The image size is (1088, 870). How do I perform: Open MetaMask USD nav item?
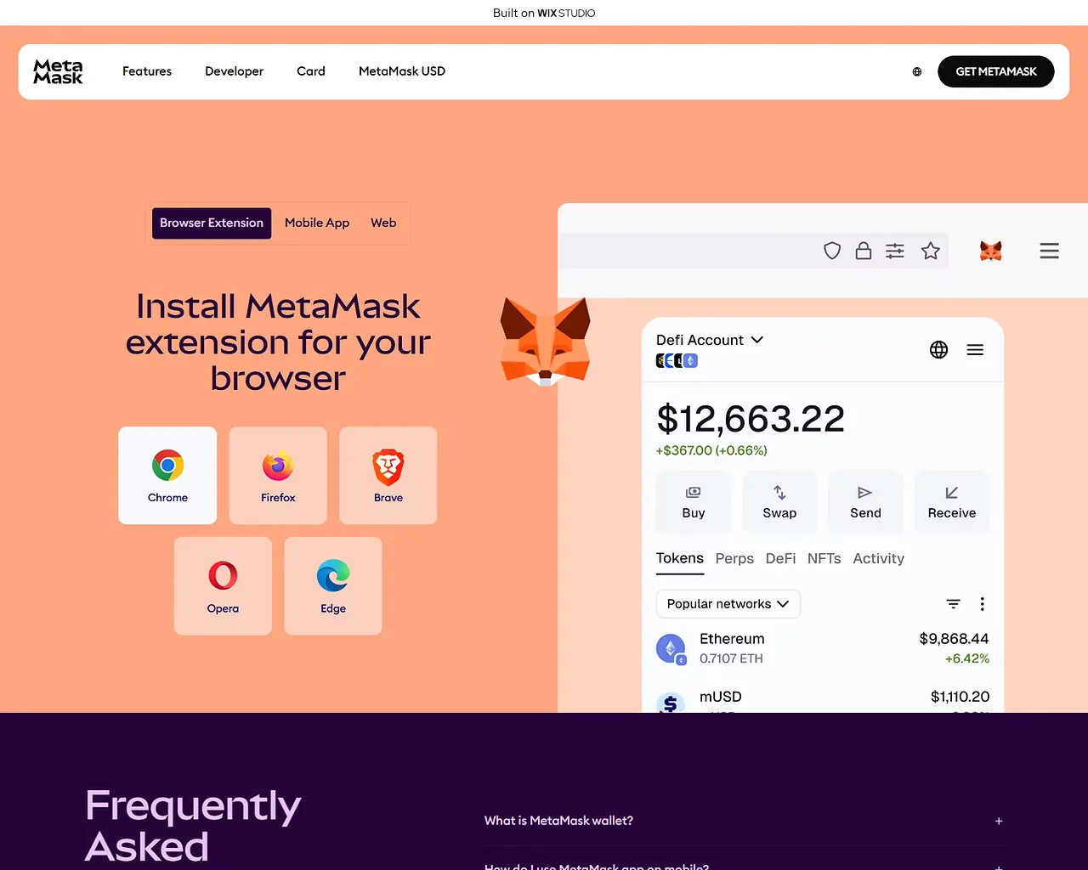click(x=402, y=71)
